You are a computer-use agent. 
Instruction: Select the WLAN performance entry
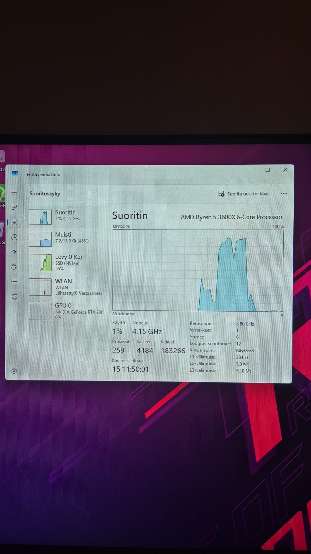coord(64,287)
